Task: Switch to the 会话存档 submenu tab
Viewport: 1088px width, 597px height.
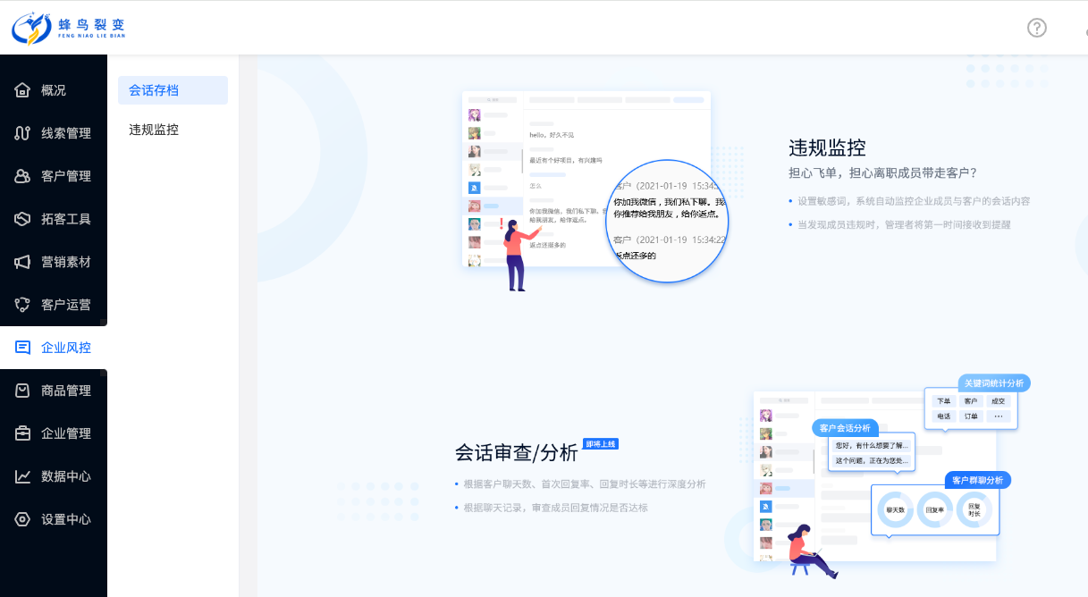Action: tap(154, 90)
